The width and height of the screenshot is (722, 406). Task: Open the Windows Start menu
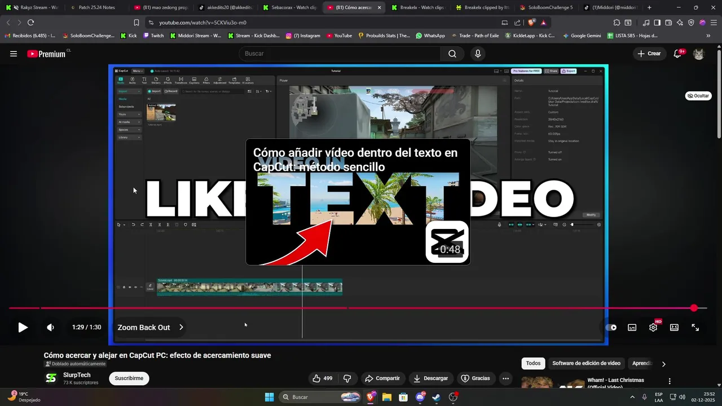pos(269,397)
